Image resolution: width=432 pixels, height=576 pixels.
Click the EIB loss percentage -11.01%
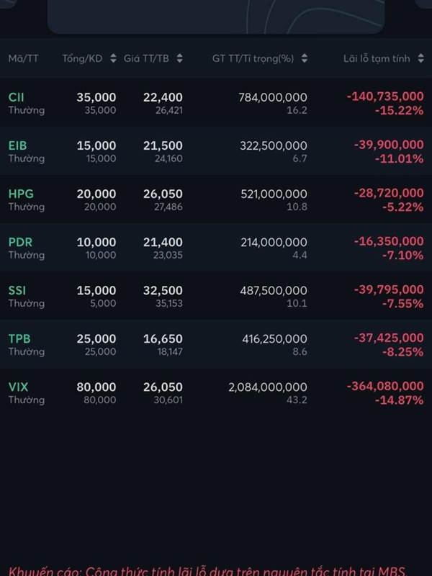[399, 158]
